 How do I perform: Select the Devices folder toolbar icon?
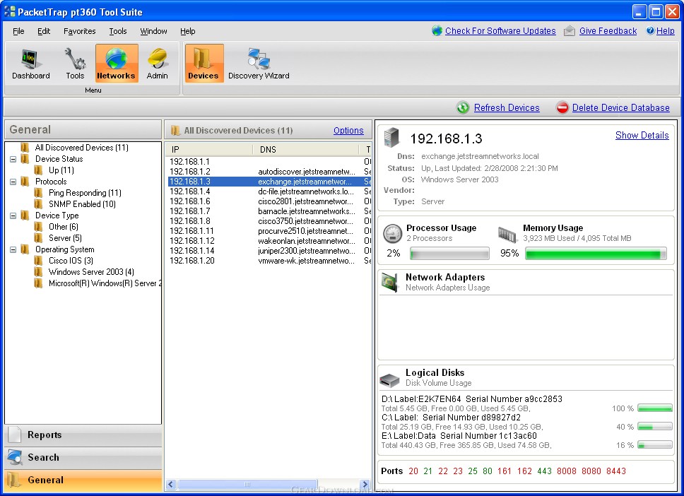coord(204,59)
